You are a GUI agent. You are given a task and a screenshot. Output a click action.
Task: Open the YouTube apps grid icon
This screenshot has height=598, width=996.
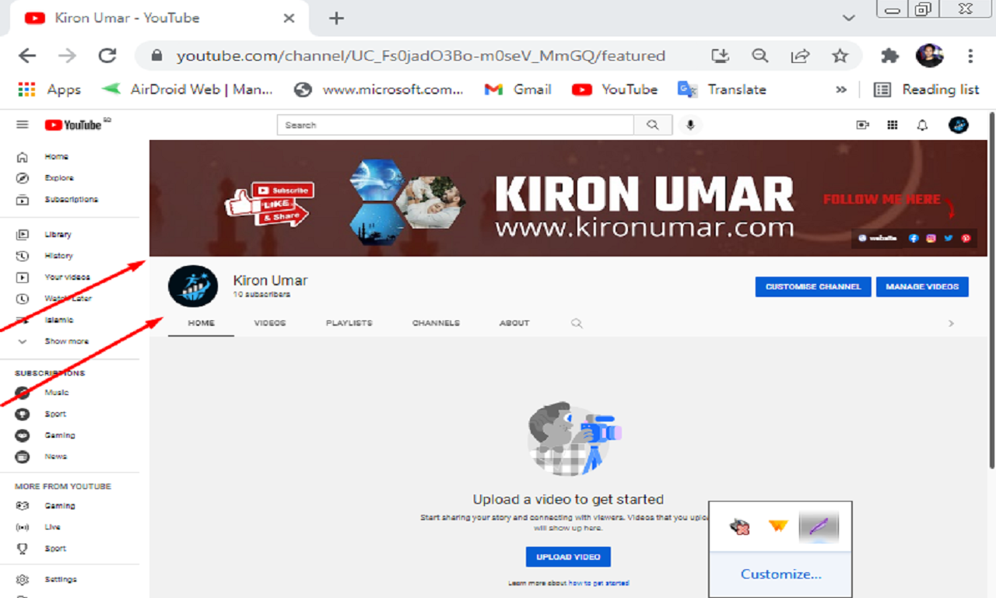coord(893,124)
